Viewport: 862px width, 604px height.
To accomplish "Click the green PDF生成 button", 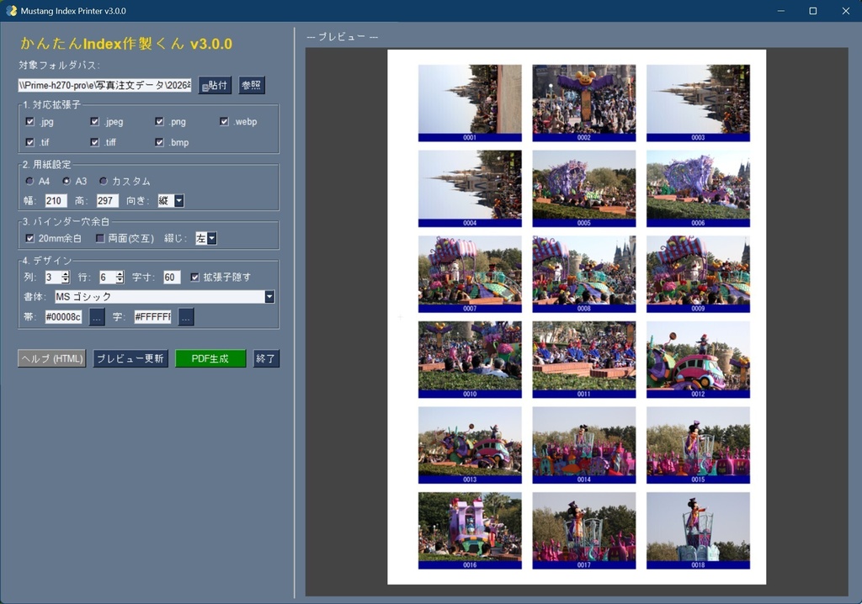I will click(210, 359).
